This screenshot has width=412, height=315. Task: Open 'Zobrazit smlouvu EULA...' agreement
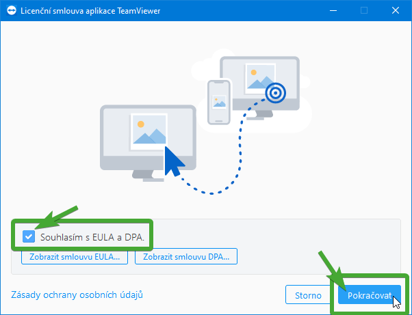[75, 257]
